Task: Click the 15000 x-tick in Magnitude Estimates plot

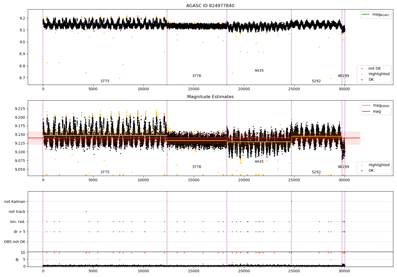Action: [x=193, y=180]
